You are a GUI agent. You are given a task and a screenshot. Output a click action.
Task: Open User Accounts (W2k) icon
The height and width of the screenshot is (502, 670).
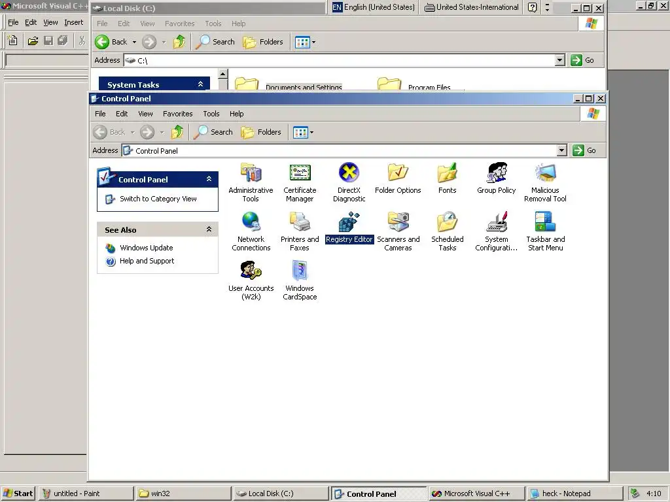(251, 271)
